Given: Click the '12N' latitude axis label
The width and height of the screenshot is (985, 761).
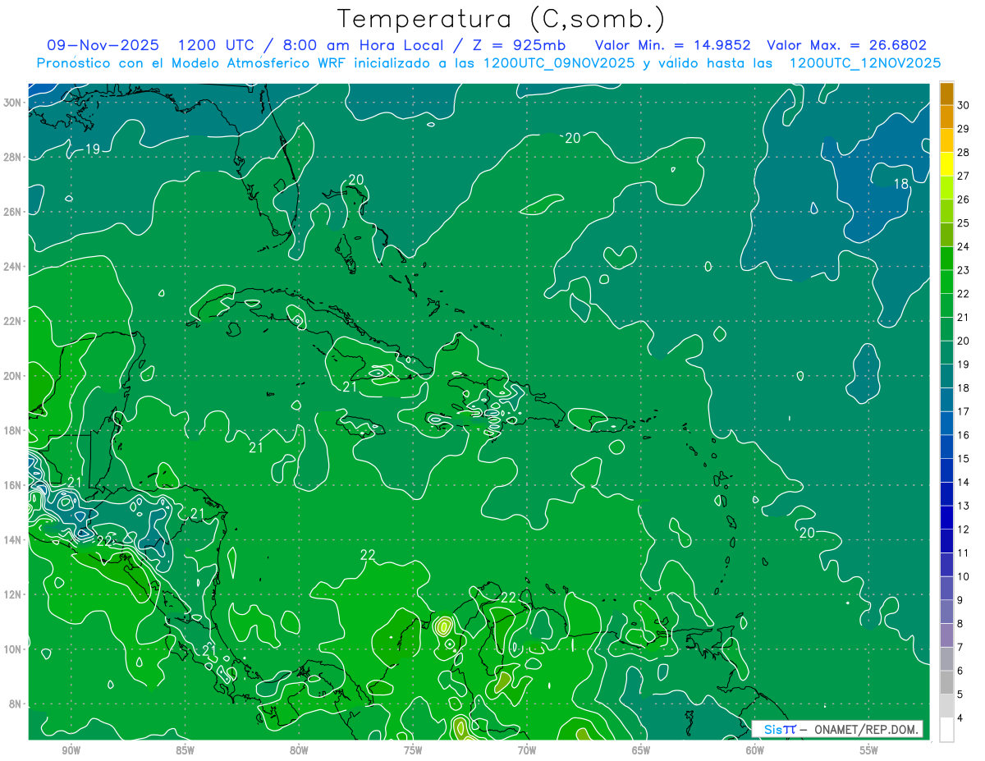Looking at the screenshot, I should 13,594.
